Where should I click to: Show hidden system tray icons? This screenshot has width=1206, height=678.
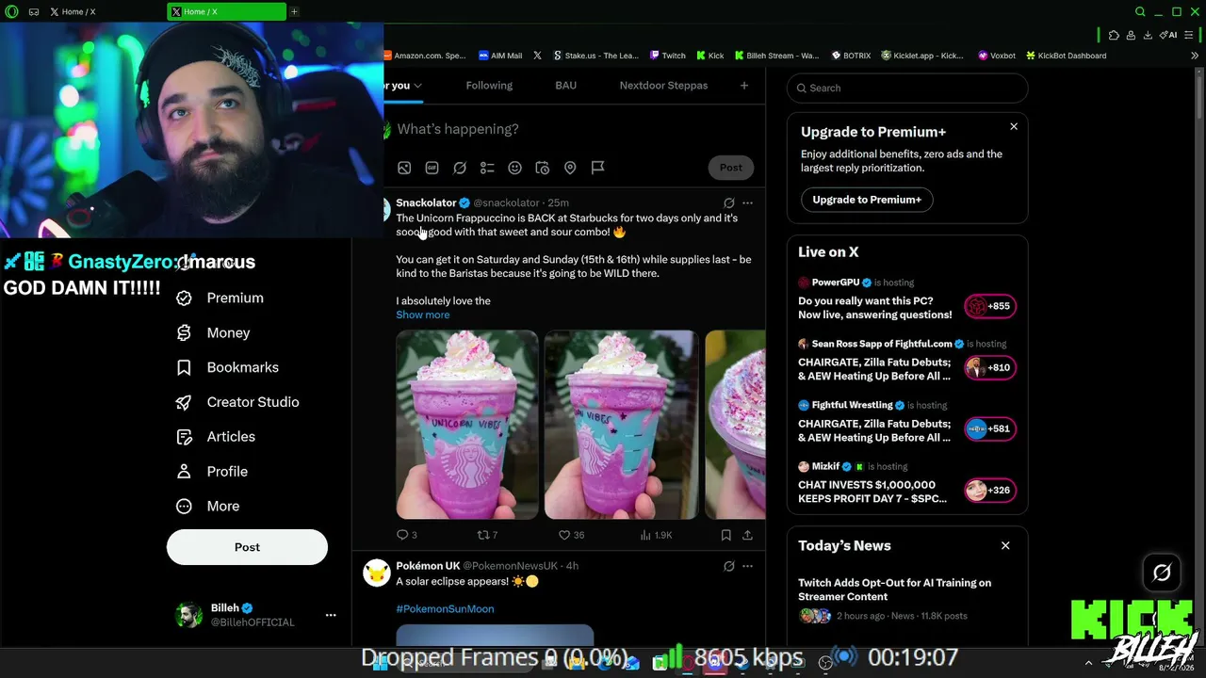click(1088, 663)
